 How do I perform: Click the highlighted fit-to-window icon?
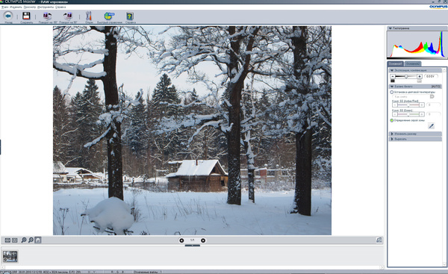38,240
